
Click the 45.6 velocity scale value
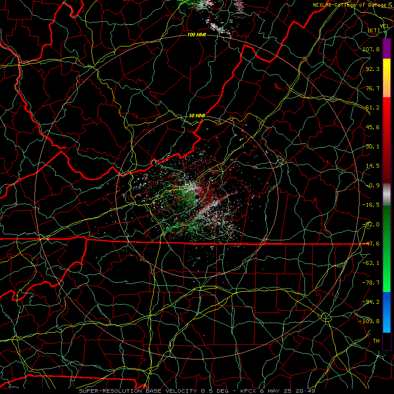click(373, 127)
